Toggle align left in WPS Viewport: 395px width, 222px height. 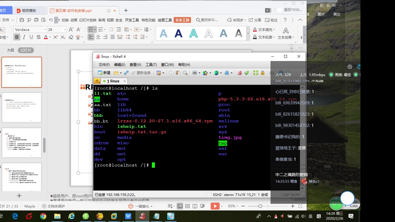pyautogui.click(x=91, y=37)
